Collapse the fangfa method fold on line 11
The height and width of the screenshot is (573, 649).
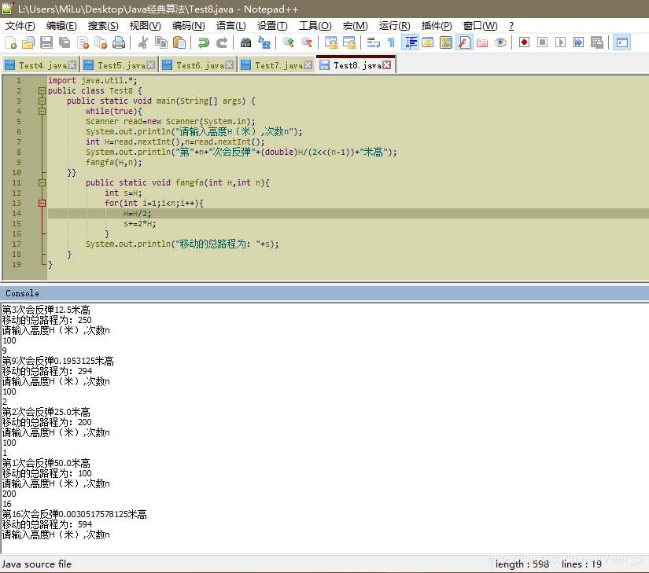pyautogui.click(x=42, y=182)
